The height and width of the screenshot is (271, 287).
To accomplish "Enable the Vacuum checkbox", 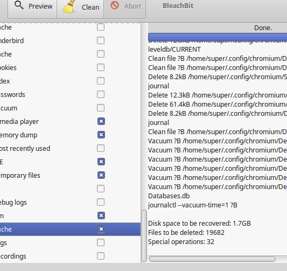I will (x=101, y=108).
